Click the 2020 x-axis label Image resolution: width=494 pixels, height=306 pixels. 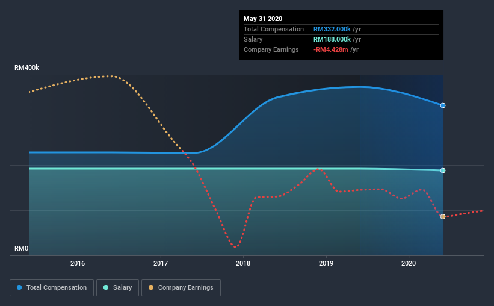point(409,263)
